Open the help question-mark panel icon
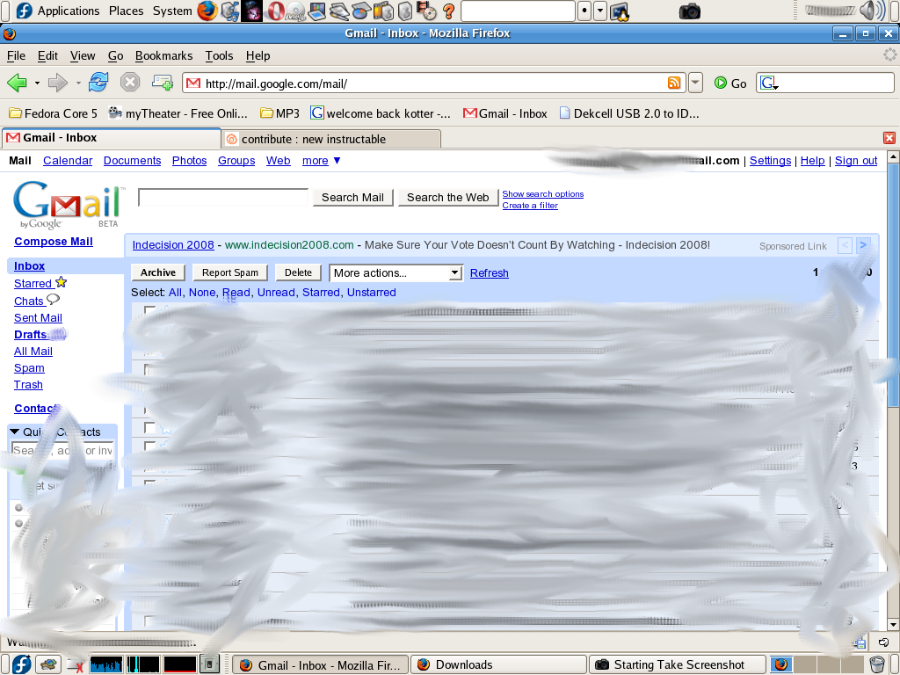Image resolution: width=900 pixels, height=675 pixels. coord(449,11)
